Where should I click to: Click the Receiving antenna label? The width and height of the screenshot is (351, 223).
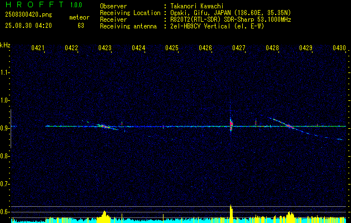click(x=128, y=26)
